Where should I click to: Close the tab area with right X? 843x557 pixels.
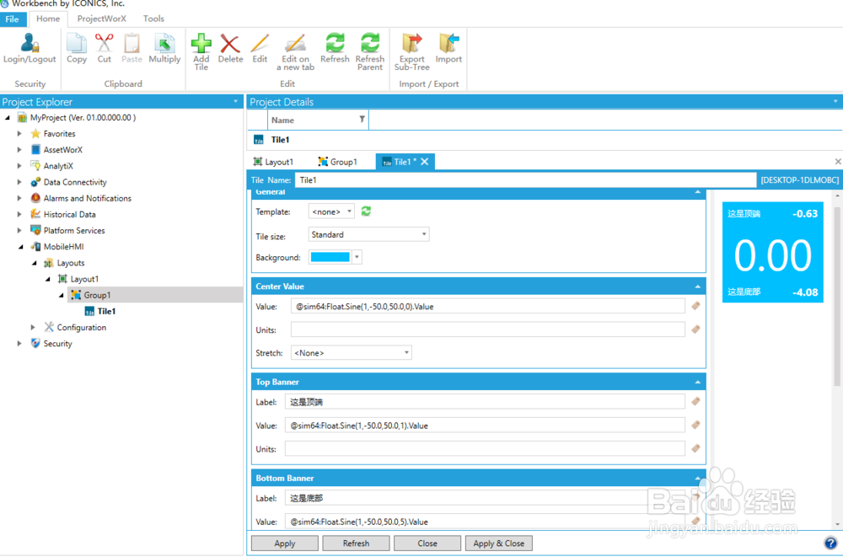coord(838,161)
